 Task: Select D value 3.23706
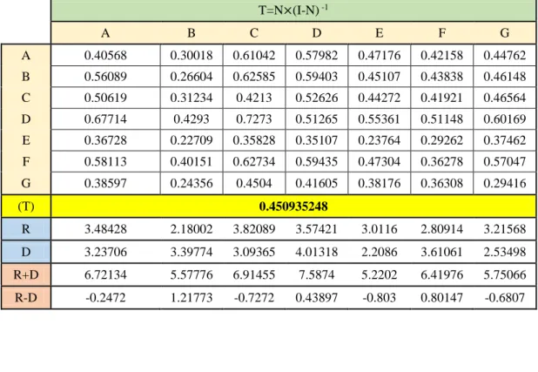click(x=105, y=252)
